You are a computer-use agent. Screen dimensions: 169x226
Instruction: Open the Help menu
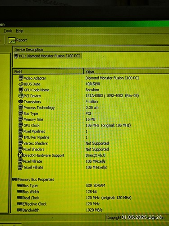pyautogui.click(x=19, y=31)
